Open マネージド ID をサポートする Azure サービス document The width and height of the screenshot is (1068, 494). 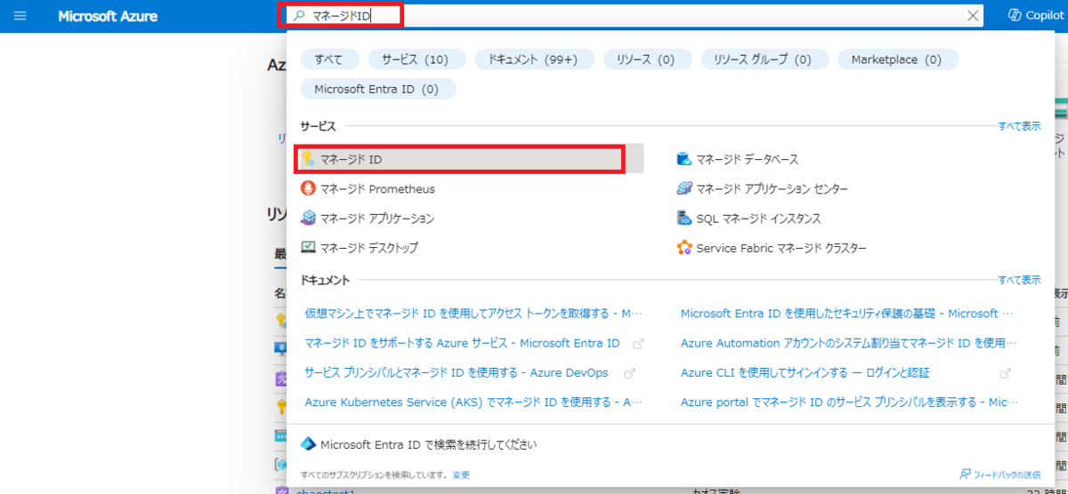pos(462,343)
